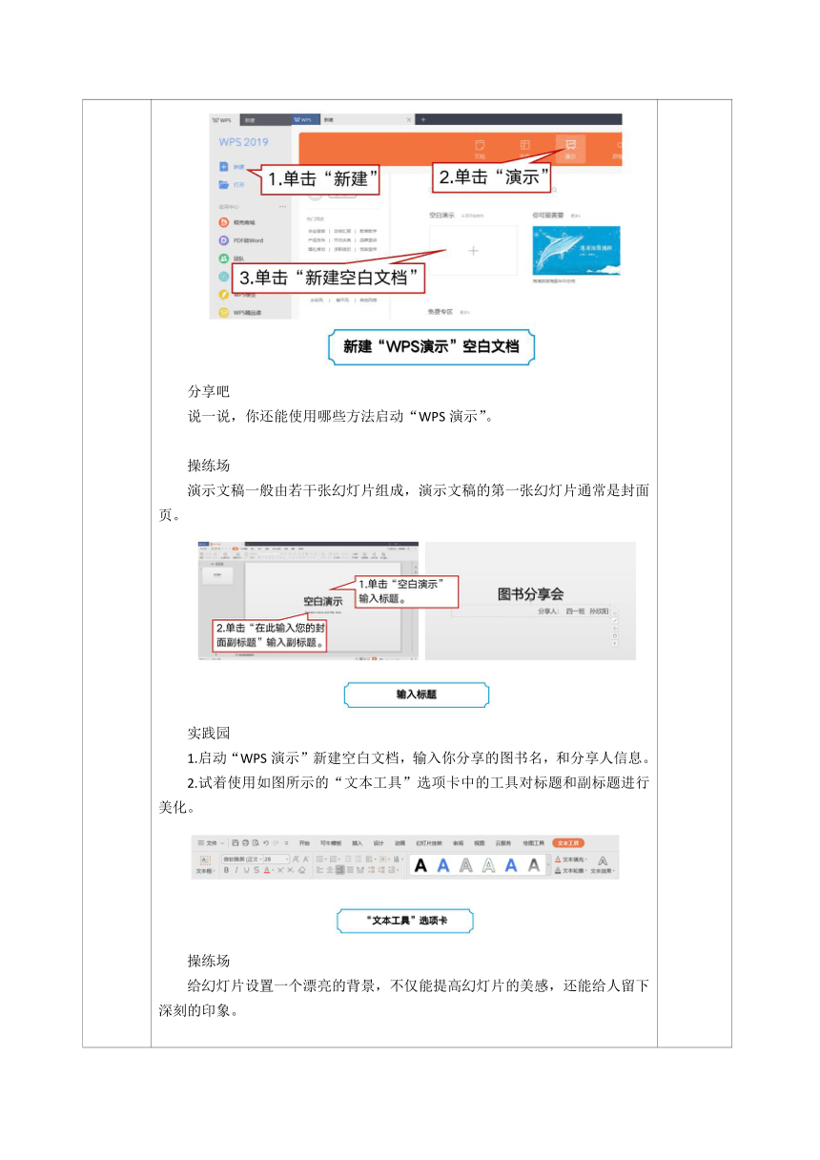The width and height of the screenshot is (820, 1160).
Task: Select the orange 文本工具 tab
Action: [568, 843]
